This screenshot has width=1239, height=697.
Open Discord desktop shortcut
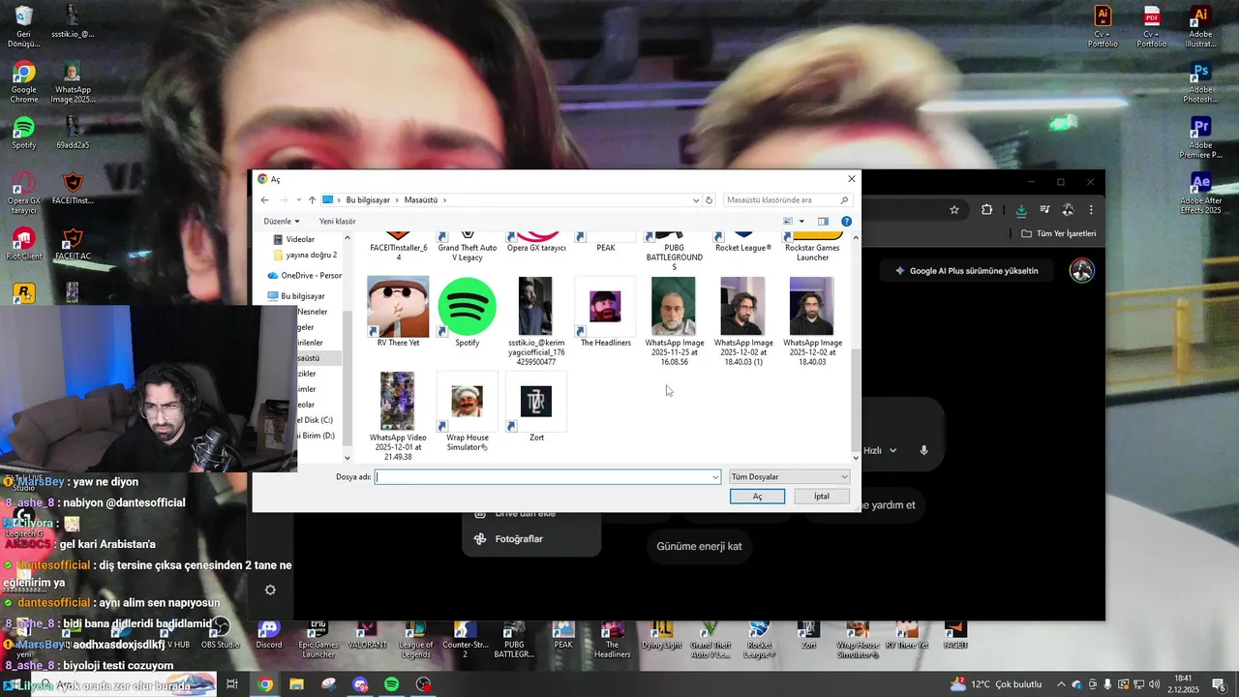pyautogui.click(x=269, y=635)
